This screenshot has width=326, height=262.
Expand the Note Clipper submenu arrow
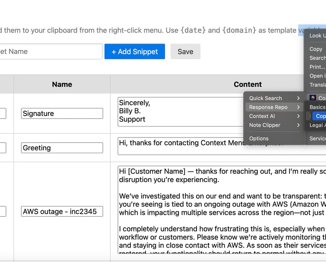pos(298,125)
